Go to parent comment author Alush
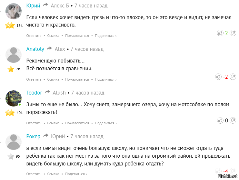 click(59, 93)
